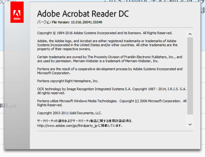Click the "Portions copyright Right Hemisphere, Inc." line
This screenshot has width=205, height=157.
[68, 81]
